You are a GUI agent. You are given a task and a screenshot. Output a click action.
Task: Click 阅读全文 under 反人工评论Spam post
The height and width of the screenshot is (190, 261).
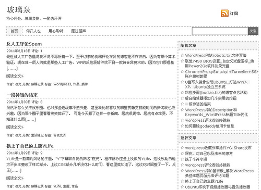pyautogui.click(x=15, y=76)
